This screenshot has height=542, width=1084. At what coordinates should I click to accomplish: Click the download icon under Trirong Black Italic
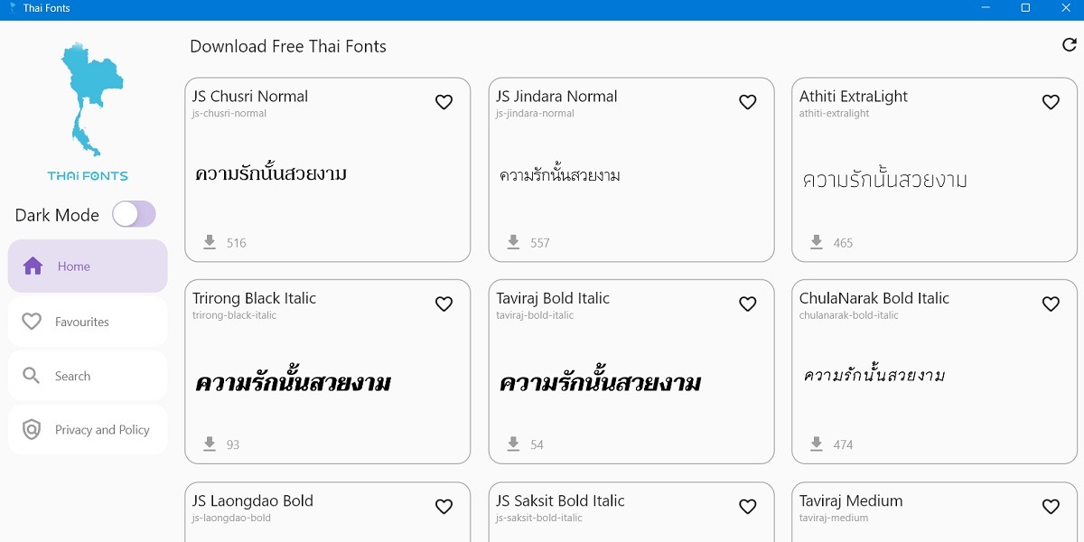(x=210, y=444)
